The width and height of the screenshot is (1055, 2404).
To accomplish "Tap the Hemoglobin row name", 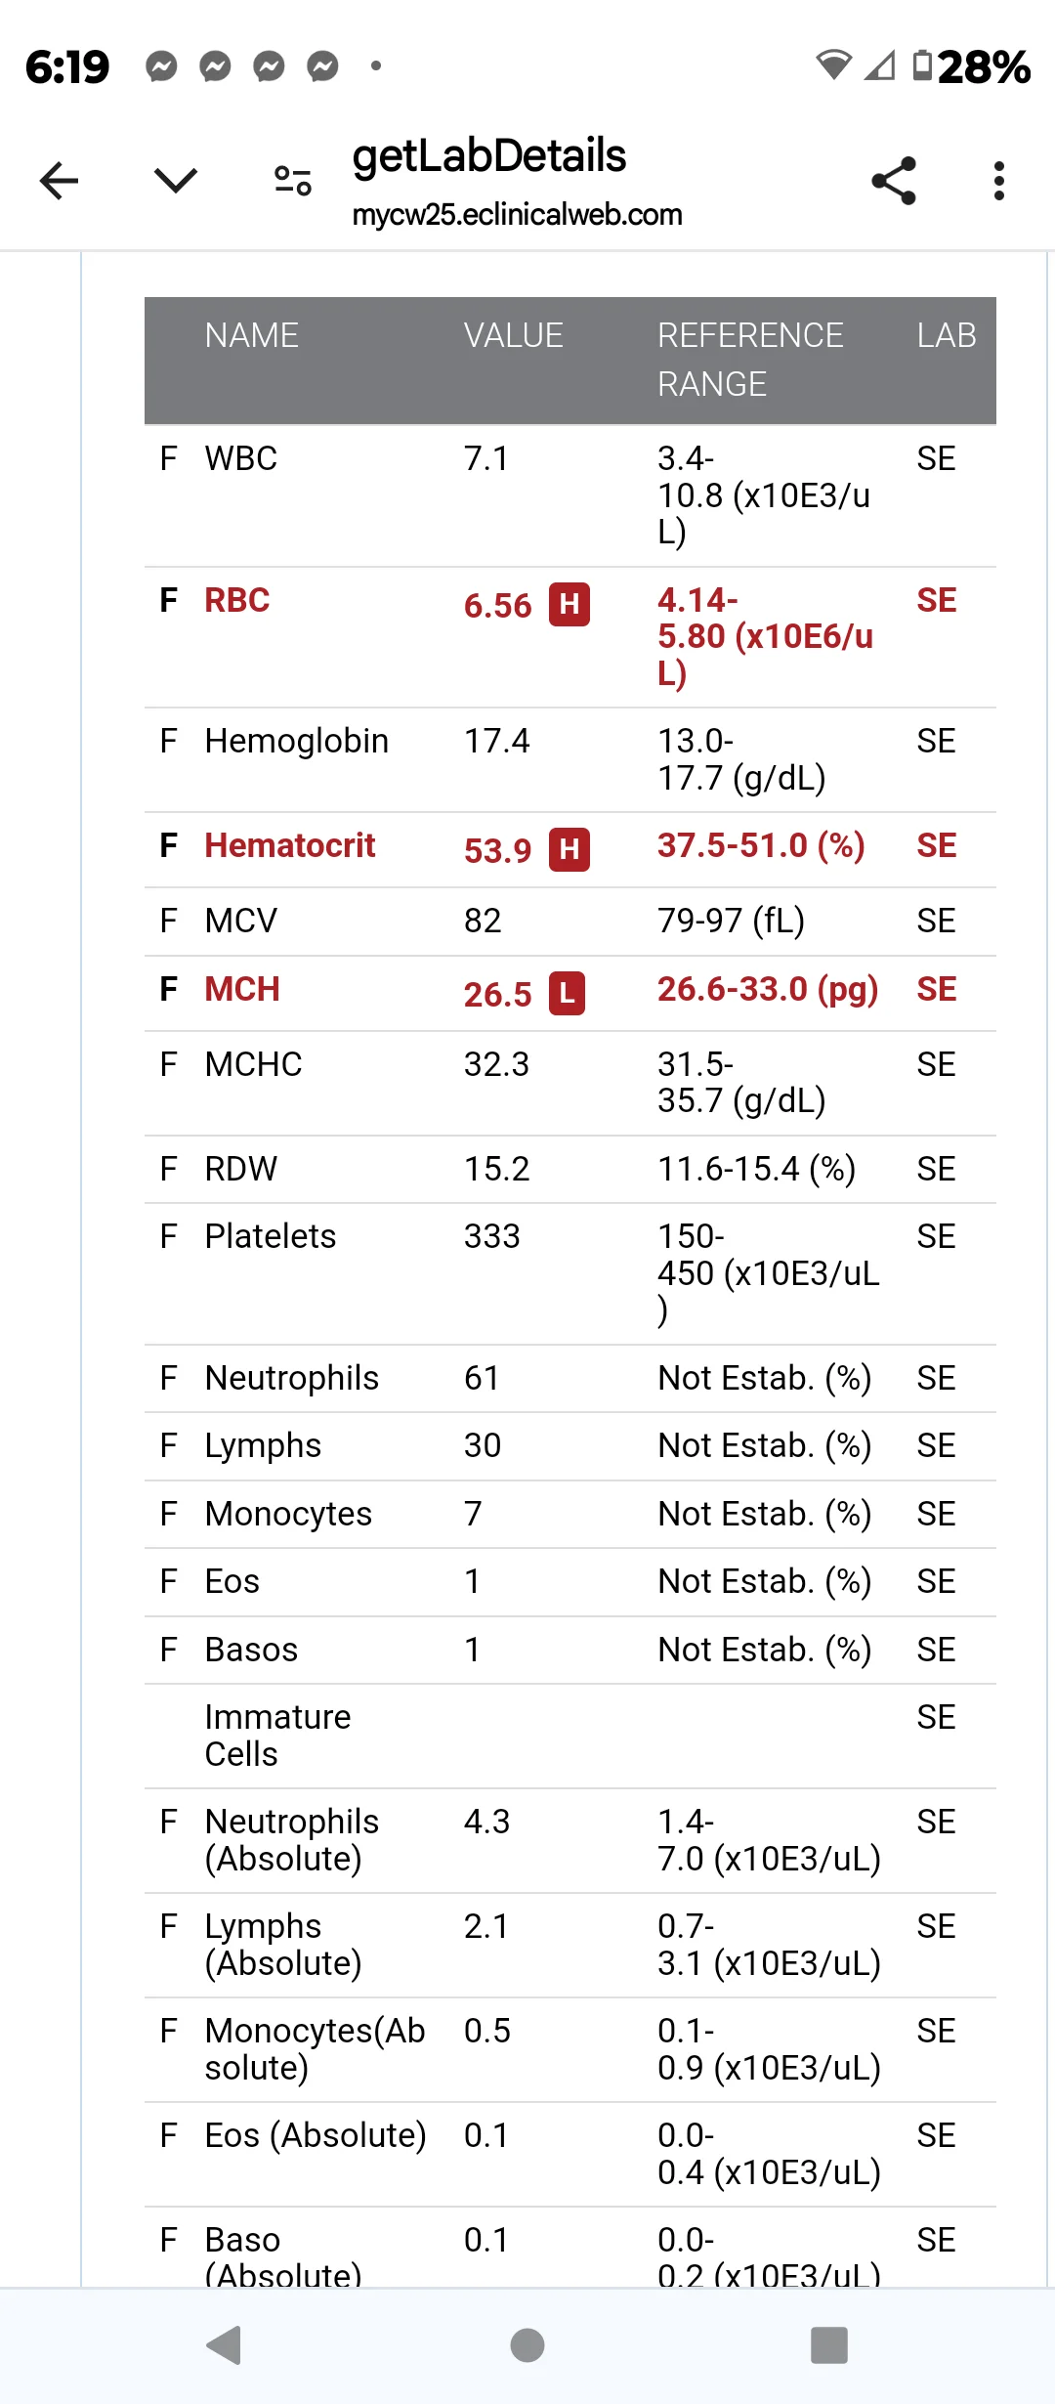I will click(296, 741).
